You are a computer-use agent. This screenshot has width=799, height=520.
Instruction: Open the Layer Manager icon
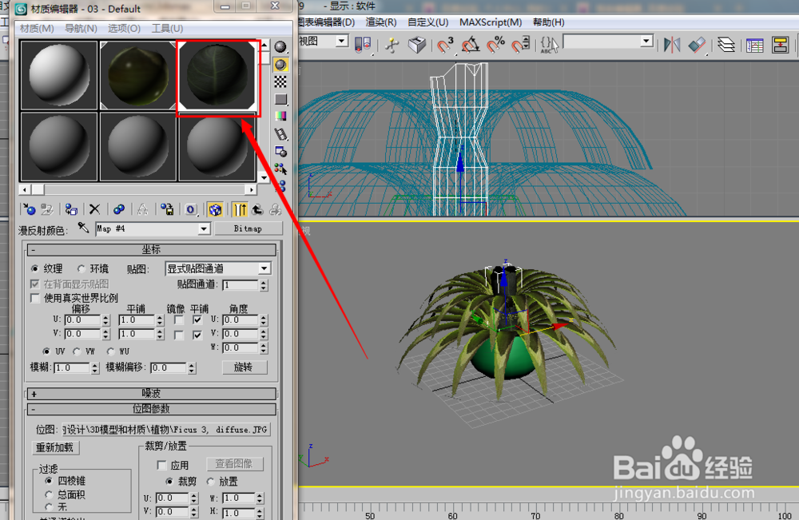(726, 45)
